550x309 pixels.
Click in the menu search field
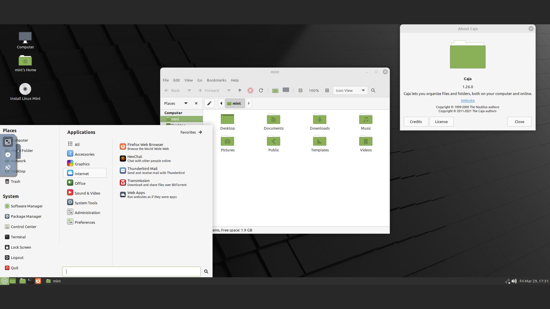[x=131, y=271]
